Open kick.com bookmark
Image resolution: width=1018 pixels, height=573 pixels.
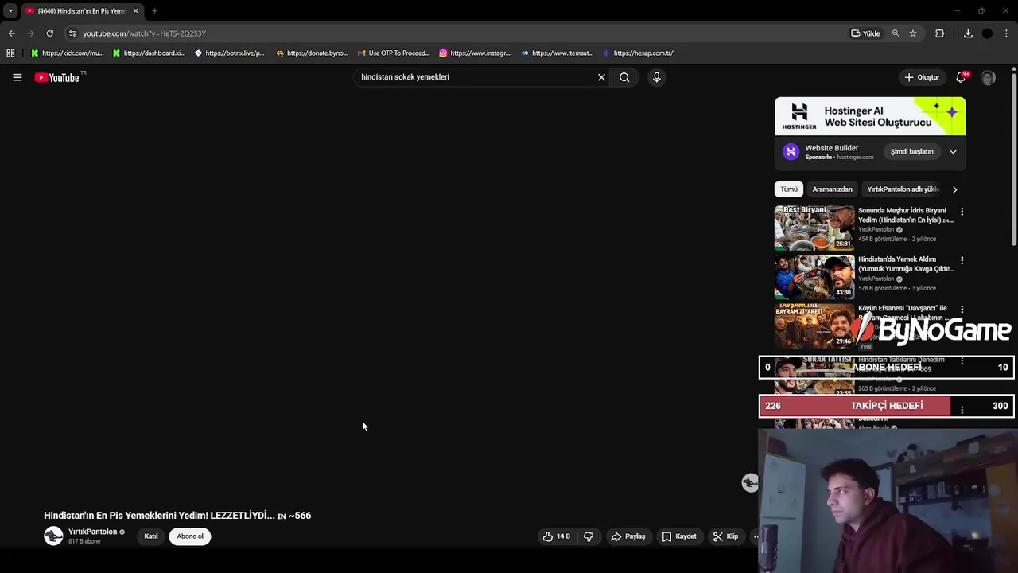[67, 53]
